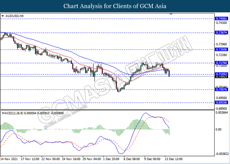Click the 17 Nov 12:00 time label

[x=30, y=159]
